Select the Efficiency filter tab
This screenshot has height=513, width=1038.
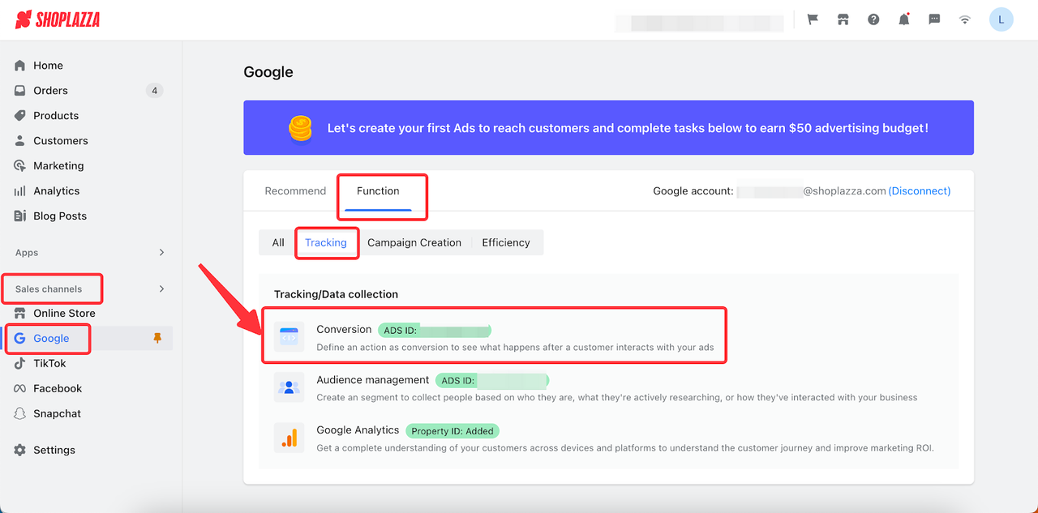coord(506,242)
